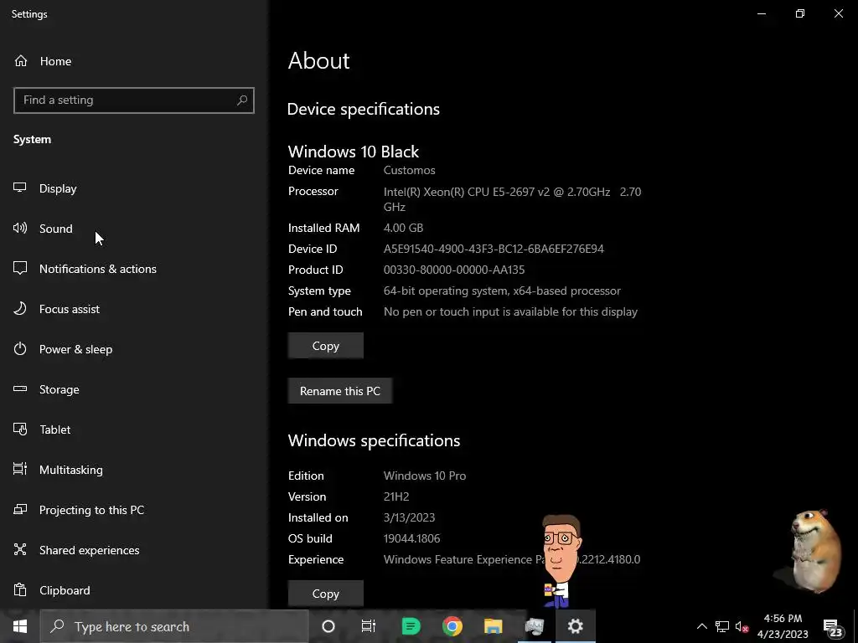Click the Device ID value
Image resolution: width=858 pixels, height=643 pixels.
[494, 249]
